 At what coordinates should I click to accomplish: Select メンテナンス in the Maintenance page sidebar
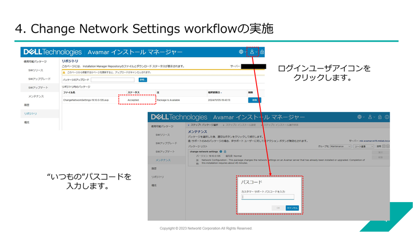[x=163, y=160]
